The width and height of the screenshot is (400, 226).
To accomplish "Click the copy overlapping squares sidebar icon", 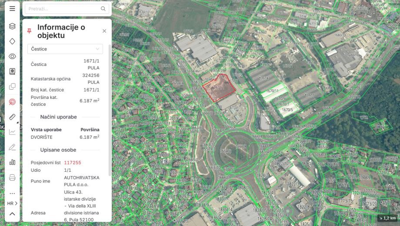I will (12, 86).
